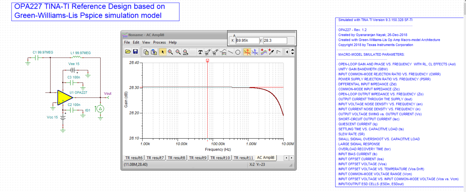466x192 pixels.
Task: Click the add more curves icon
Action: pyautogui.click(x=264, y=52)
